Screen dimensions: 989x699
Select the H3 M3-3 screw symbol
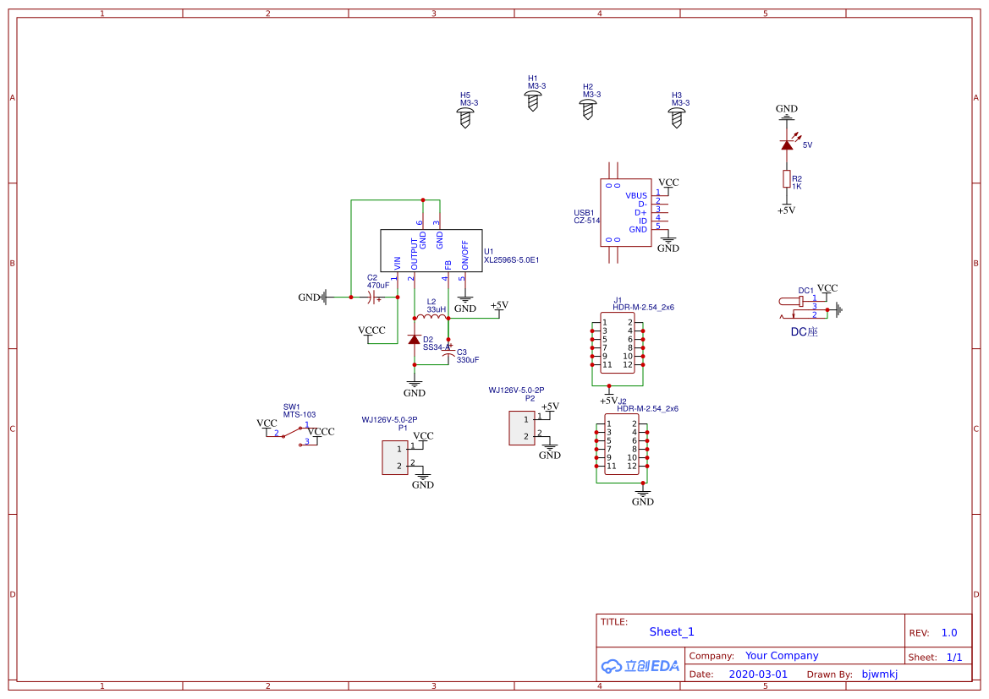point(676,117)
